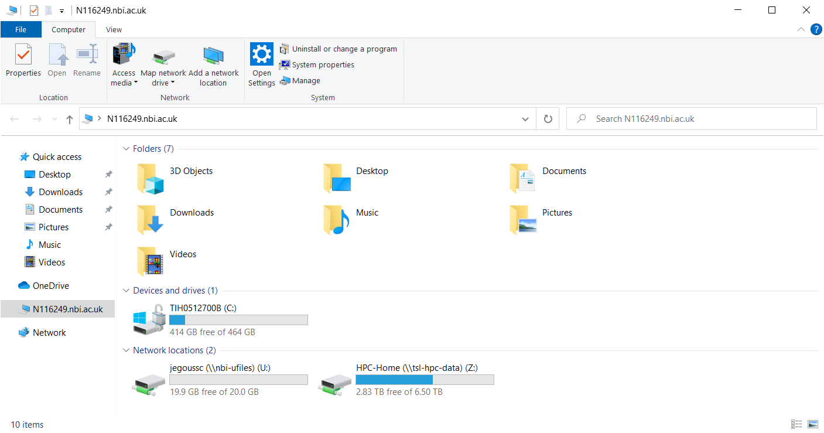Expand the address bar history dropdown
This screenshot has width=824, height=433.
(x=525, y=119)
